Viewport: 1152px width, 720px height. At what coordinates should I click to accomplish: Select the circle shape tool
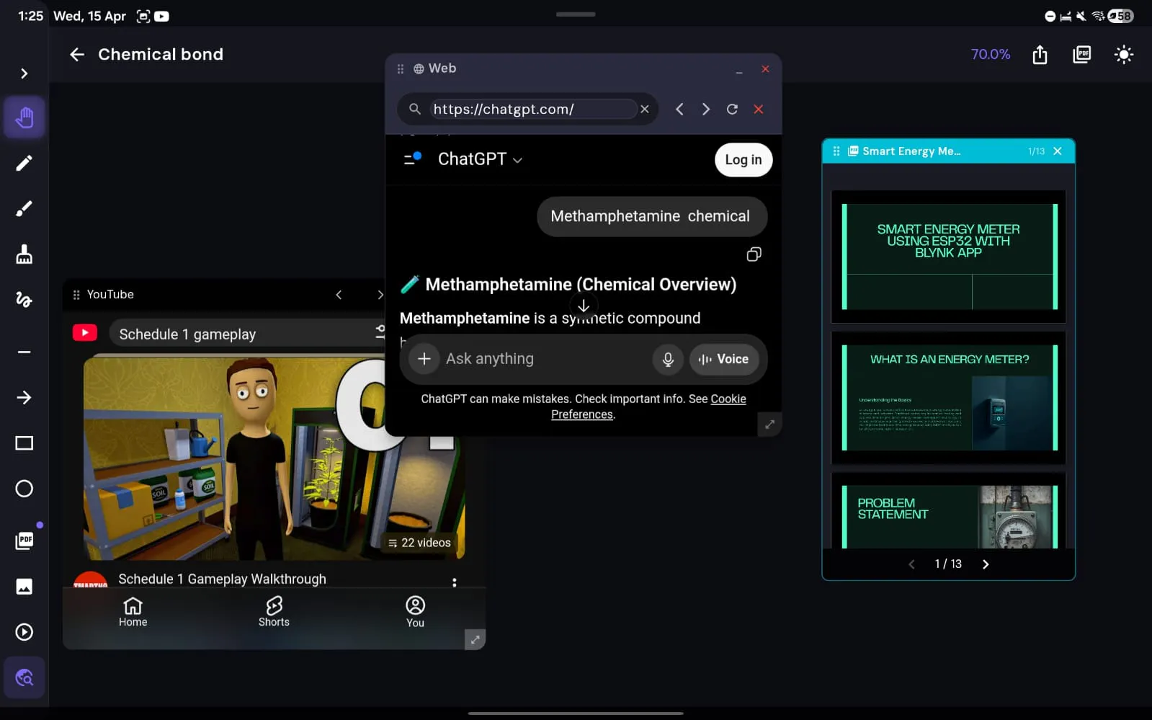tap(24, 489)
